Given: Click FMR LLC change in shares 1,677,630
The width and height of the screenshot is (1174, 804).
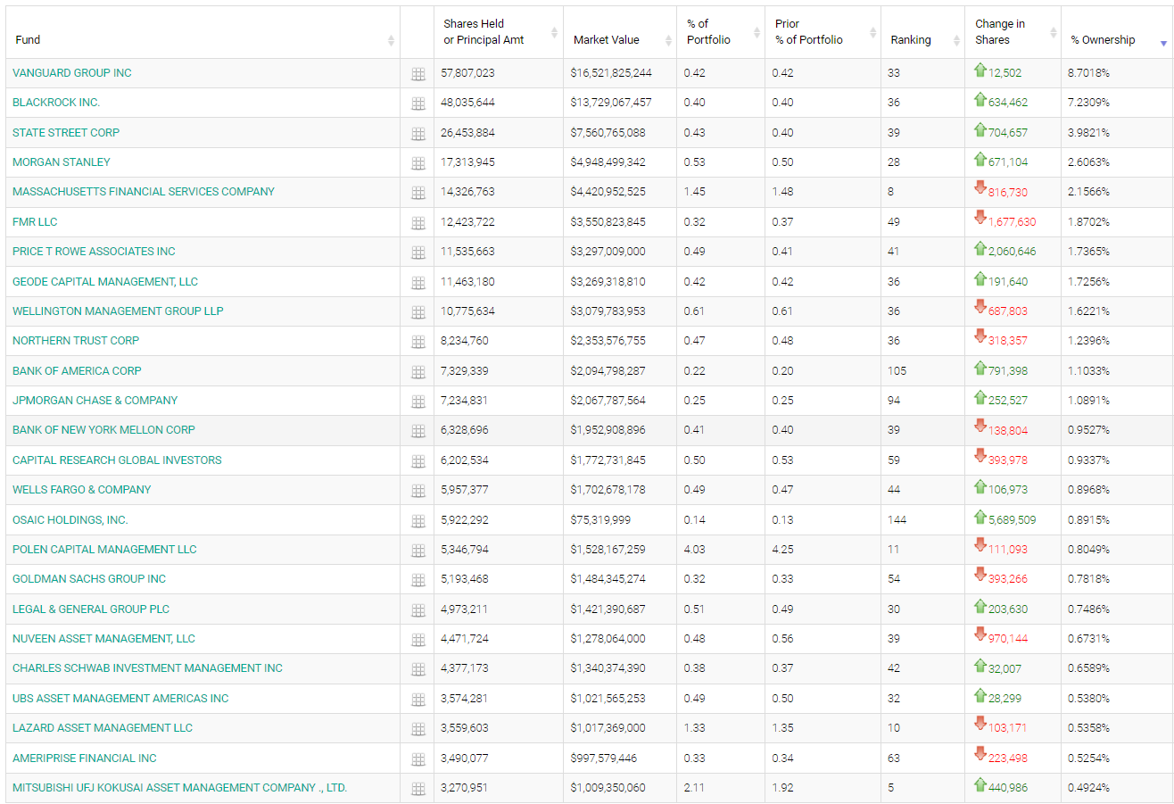Looking at the screenshot, I should 1012,222.
